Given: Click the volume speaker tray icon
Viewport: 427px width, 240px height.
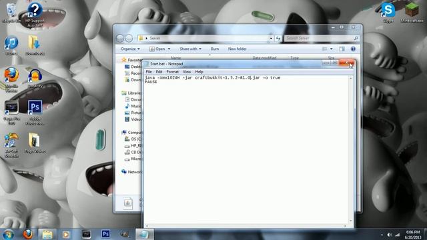Looking at the screenshot, I should pyautogui.click(x=390, y=235).
